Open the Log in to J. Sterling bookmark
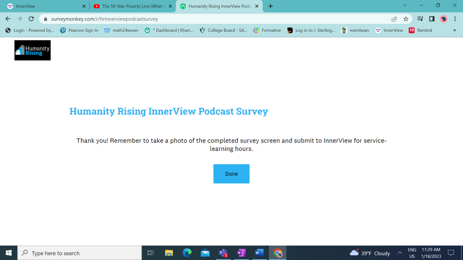This screenshot has height=260, width=463. pyautogui.click(x=311, y=30)
